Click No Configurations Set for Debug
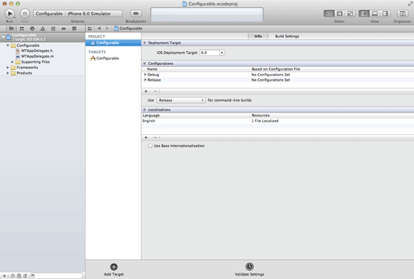414x279 pixels. tap(270, 75)
